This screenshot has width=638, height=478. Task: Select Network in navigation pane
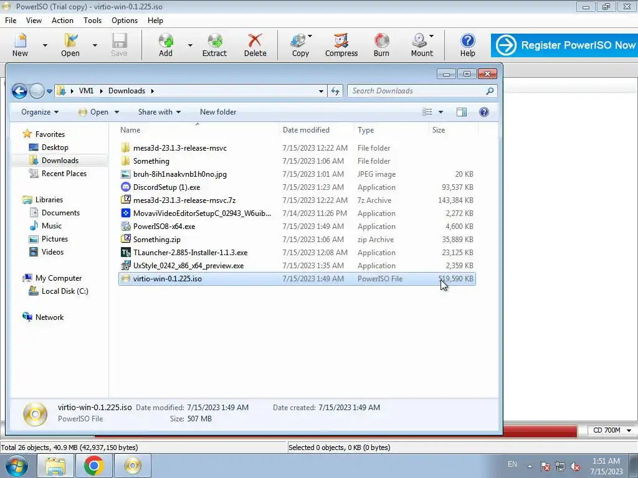(49, 317)
